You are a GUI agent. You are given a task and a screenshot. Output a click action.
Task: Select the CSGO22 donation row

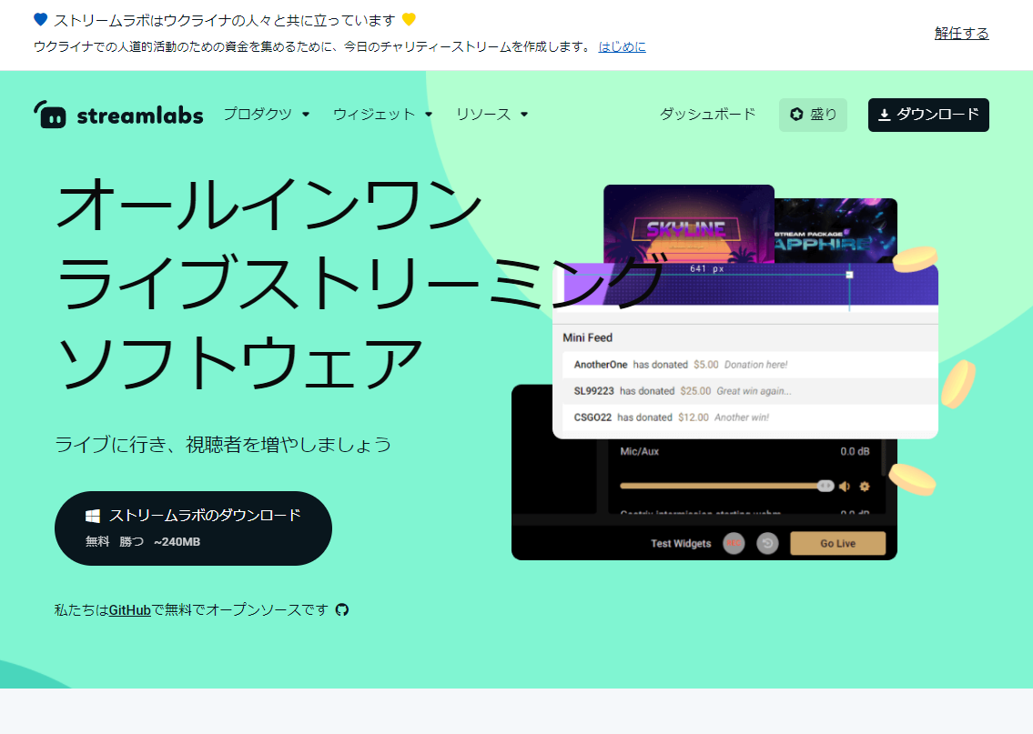point(749,417)
